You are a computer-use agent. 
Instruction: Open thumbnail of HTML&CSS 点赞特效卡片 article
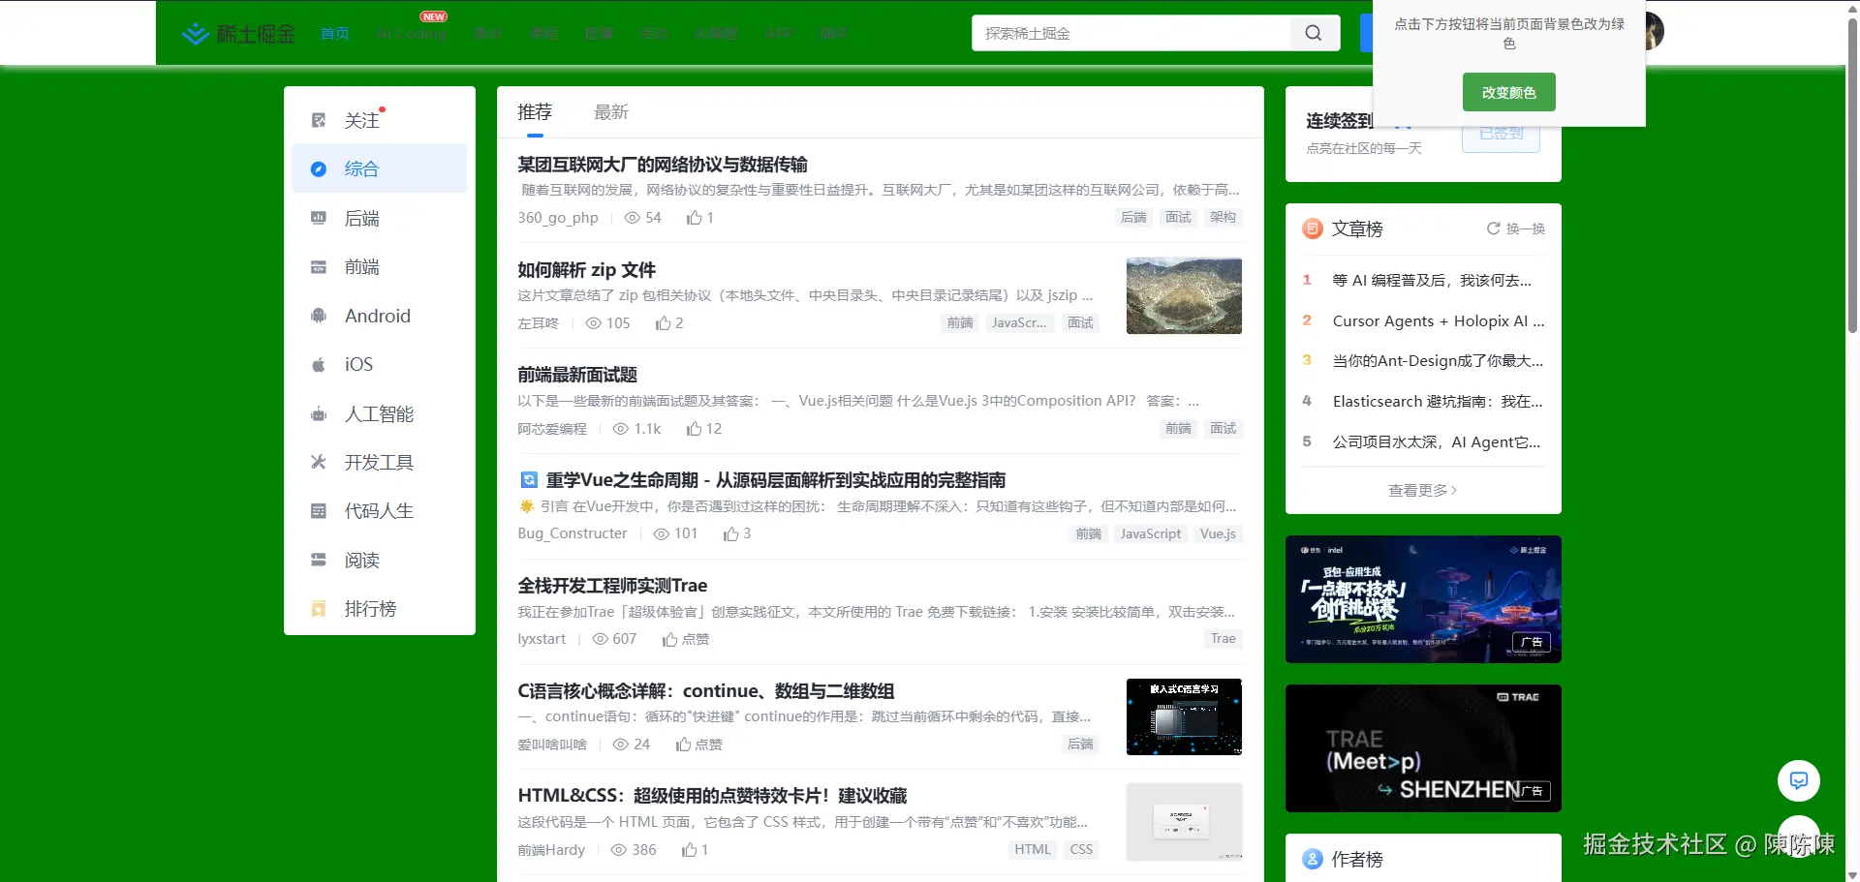pos(1184,822)
